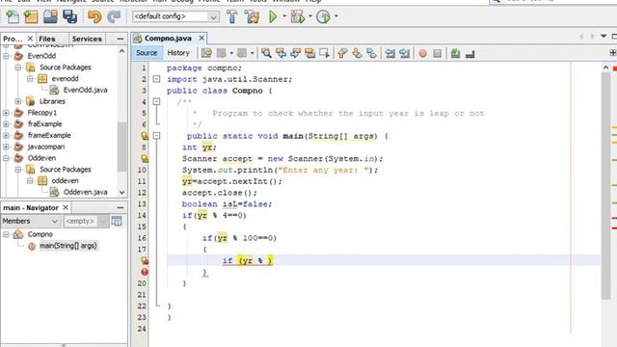Switch editor to Source view
This screenshot has height=347, width=617.
147,53
